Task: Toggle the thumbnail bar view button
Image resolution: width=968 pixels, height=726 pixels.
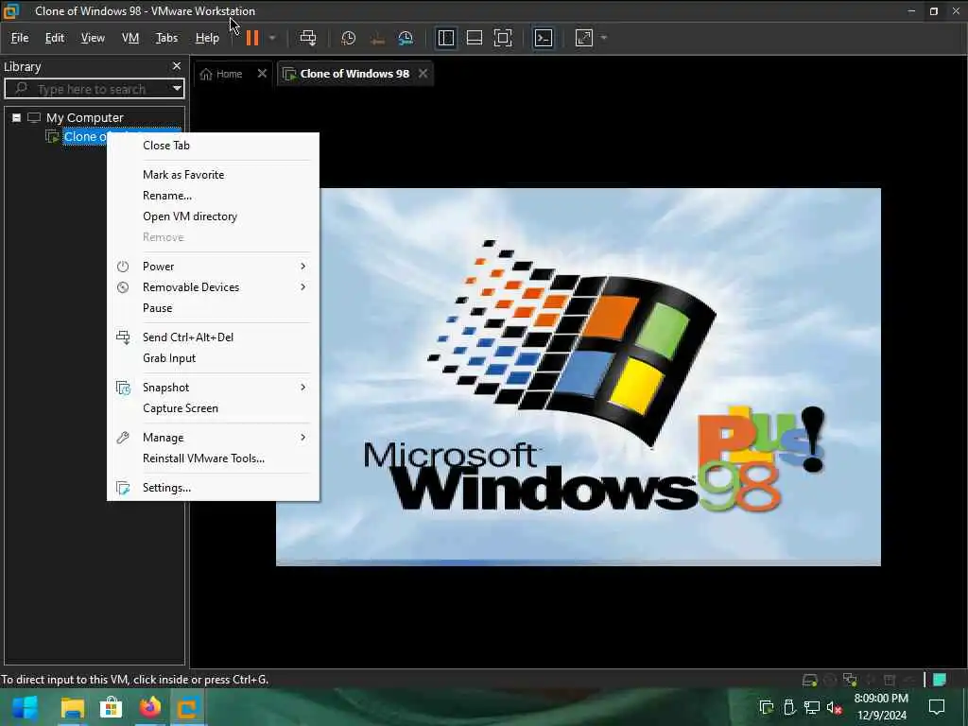Action: click(475, 38)
